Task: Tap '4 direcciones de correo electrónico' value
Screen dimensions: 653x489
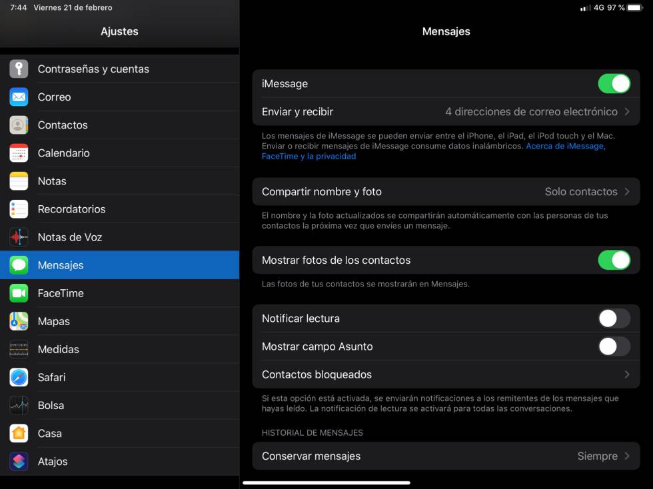Action: coord(532,112)
